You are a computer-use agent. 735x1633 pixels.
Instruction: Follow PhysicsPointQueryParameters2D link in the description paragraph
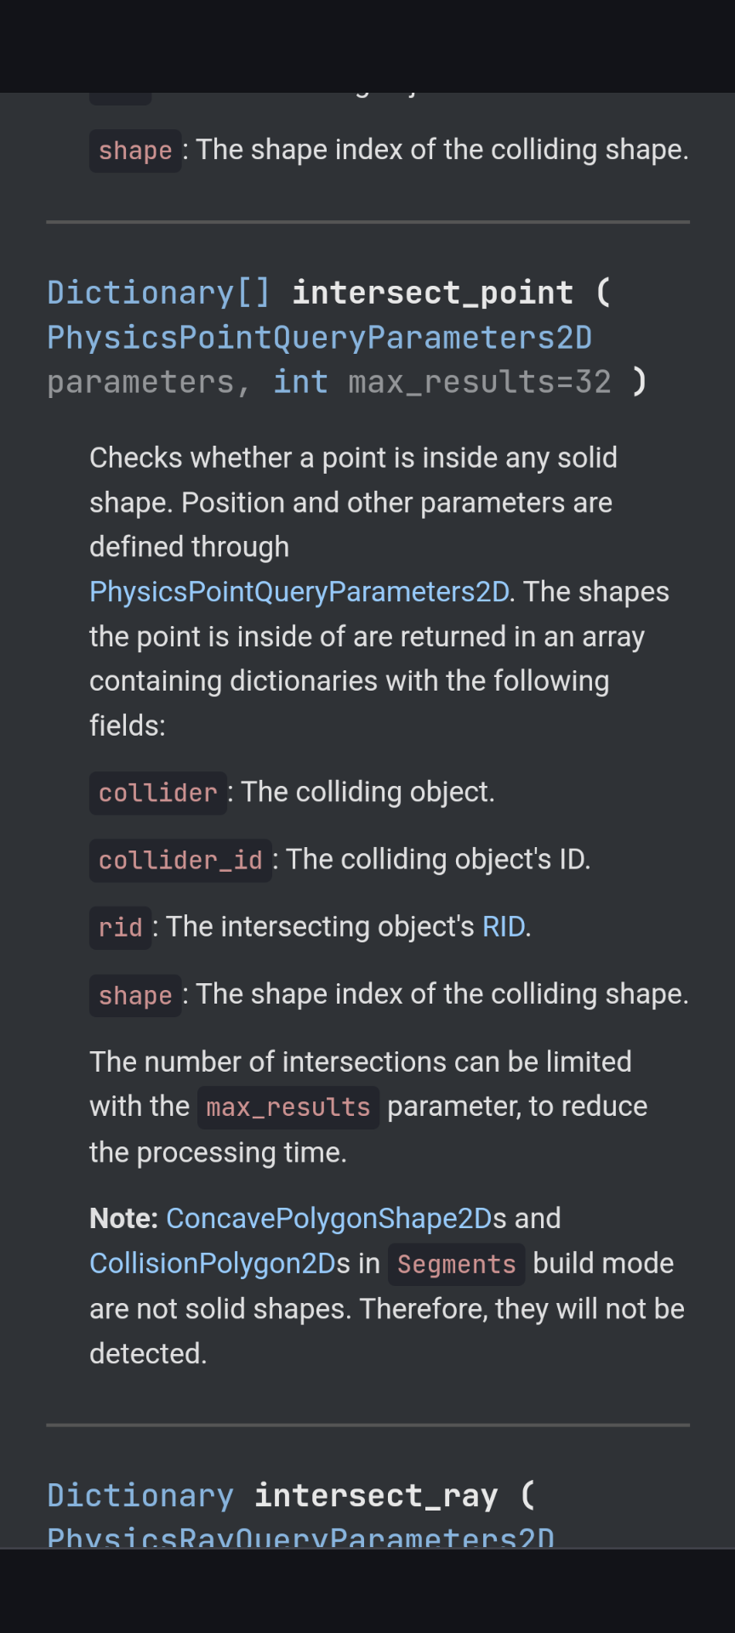pyautogui.click(x=299, y=592)
